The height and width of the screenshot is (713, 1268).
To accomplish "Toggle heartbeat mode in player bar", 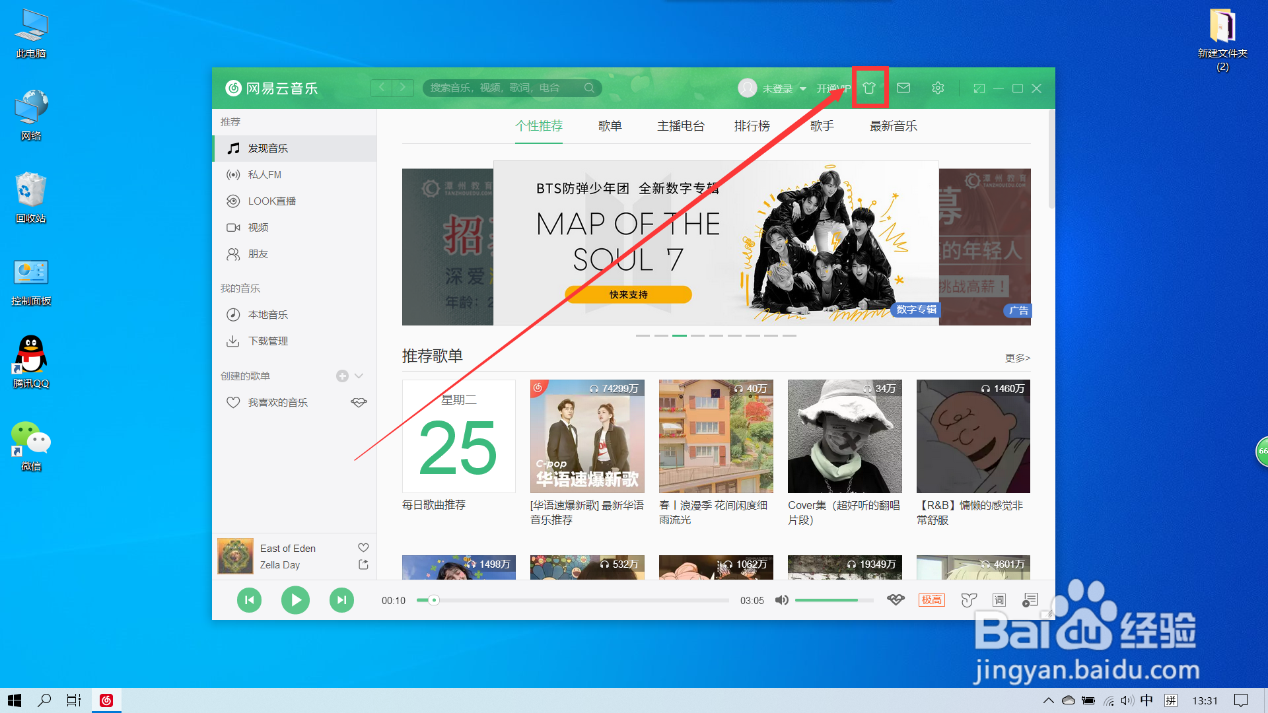I will [896, 600].
